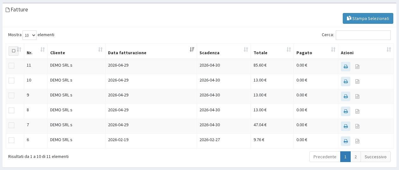The image size is (399, 170).
Task: Go to Precedente page
Action: pos(325,157)
